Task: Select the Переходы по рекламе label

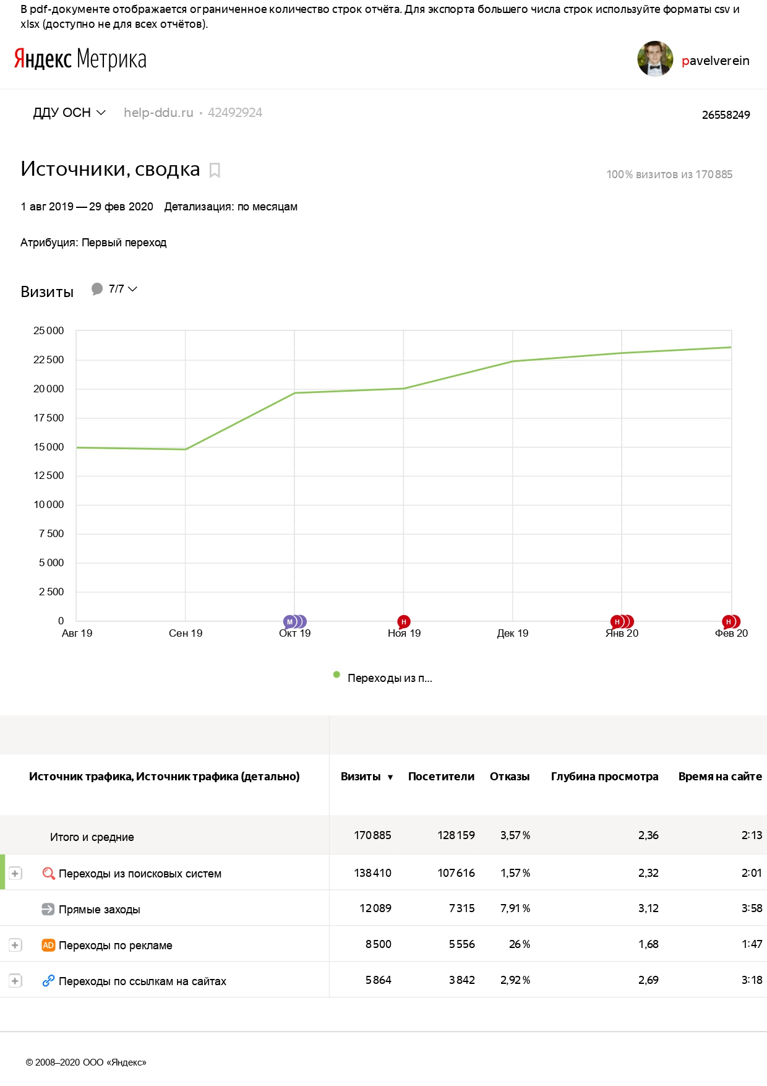Action: click(x=116, y=946)
